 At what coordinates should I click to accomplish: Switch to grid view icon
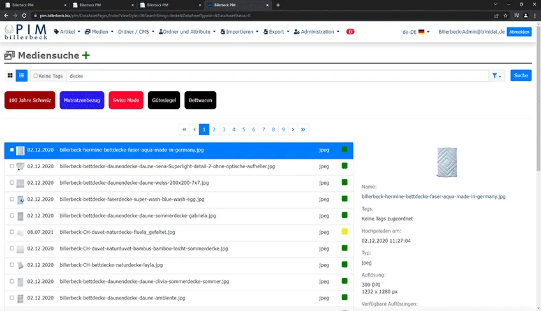[10, 75]
